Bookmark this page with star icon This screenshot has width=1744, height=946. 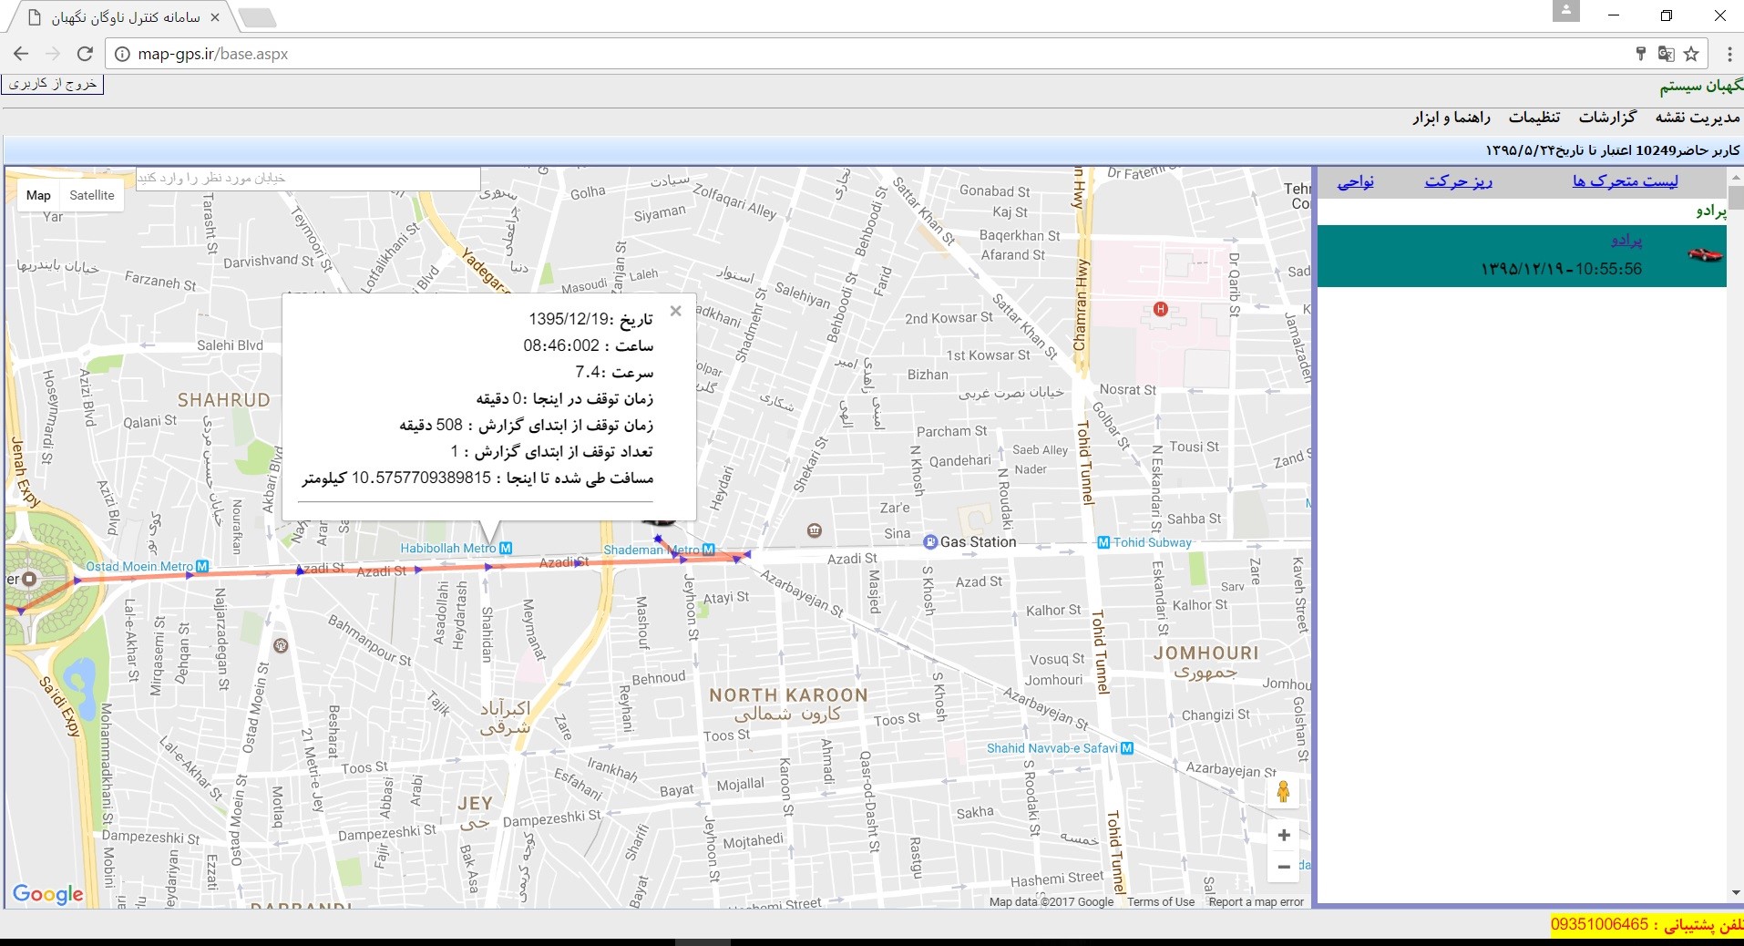coord(1691,54)
